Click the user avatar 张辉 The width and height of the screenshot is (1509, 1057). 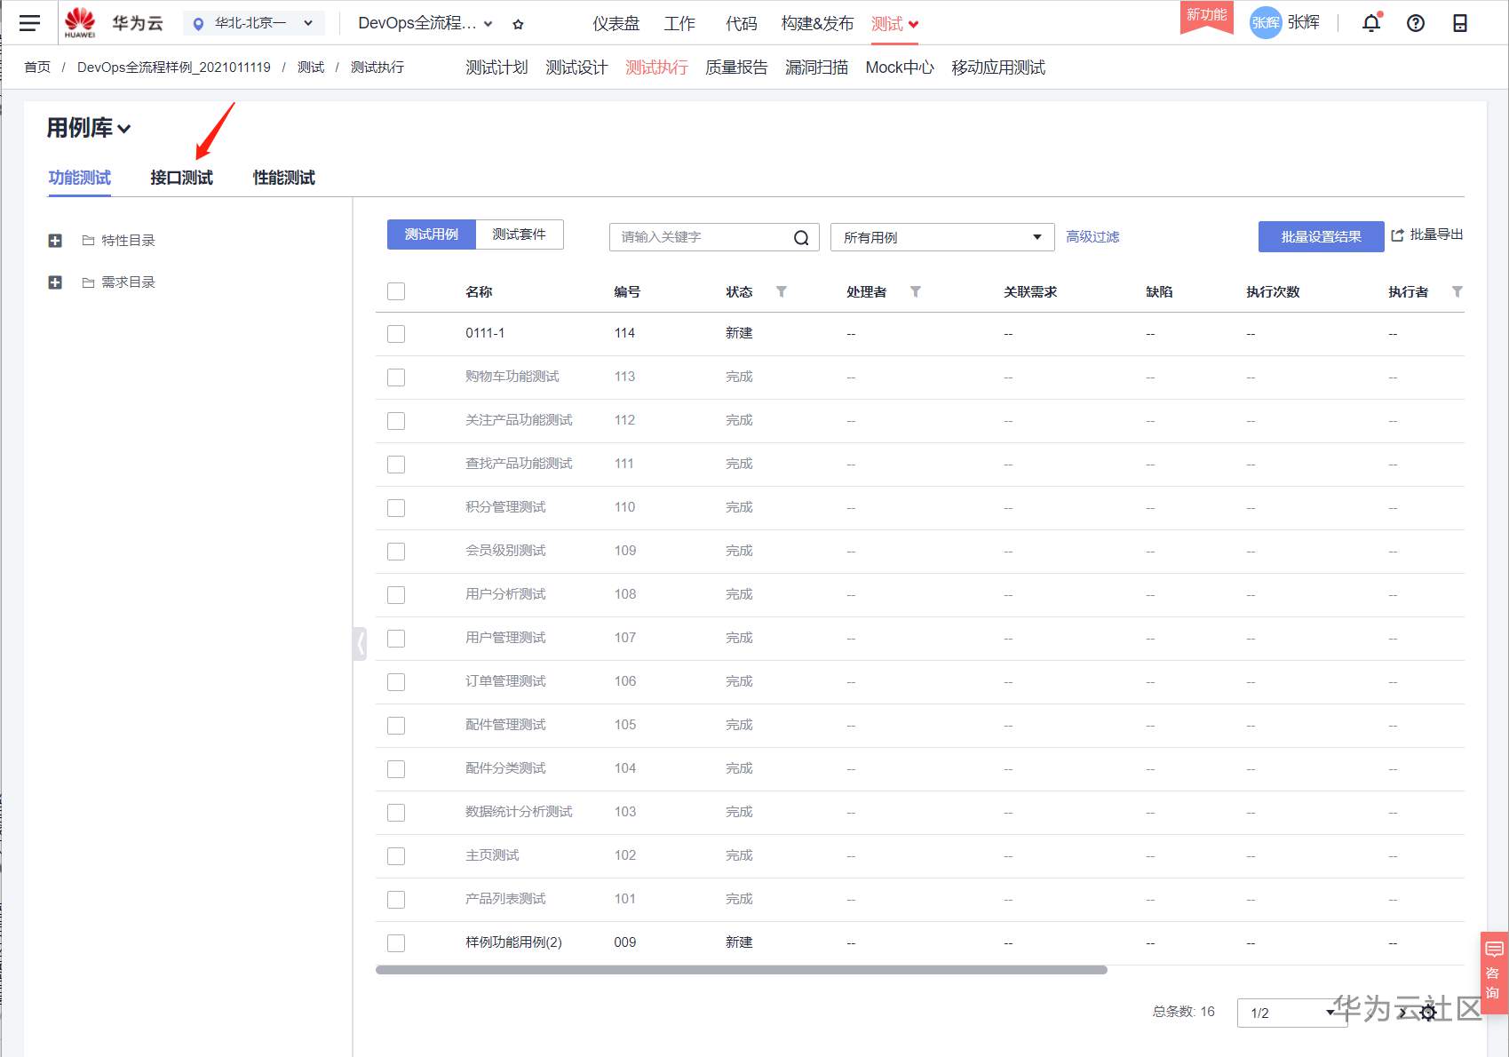1266,23
